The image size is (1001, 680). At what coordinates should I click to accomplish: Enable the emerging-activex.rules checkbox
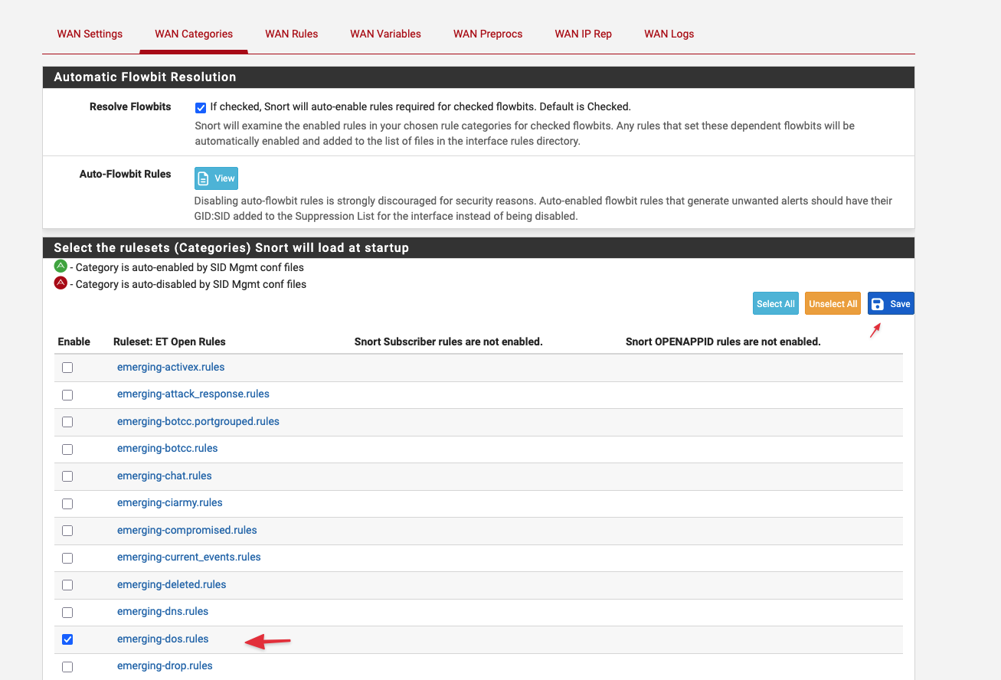pos(67,368)
